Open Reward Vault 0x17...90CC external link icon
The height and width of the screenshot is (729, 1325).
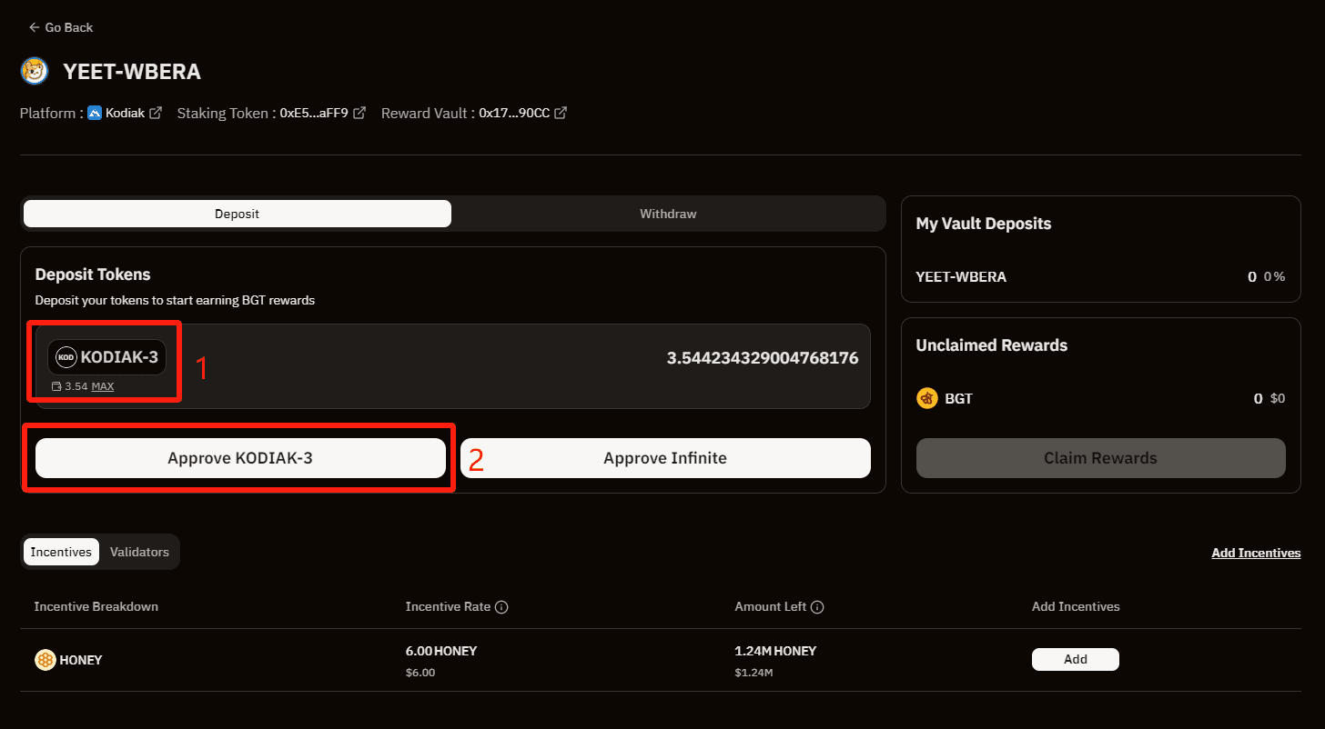[x=561, y=114]
